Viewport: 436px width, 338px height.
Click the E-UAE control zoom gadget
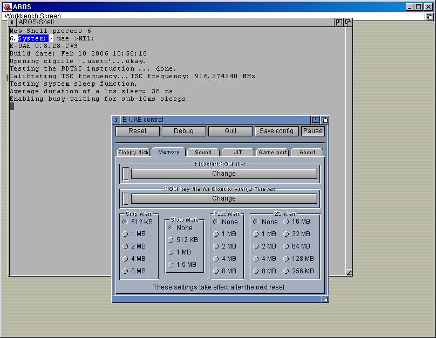(x=315, y=120)
